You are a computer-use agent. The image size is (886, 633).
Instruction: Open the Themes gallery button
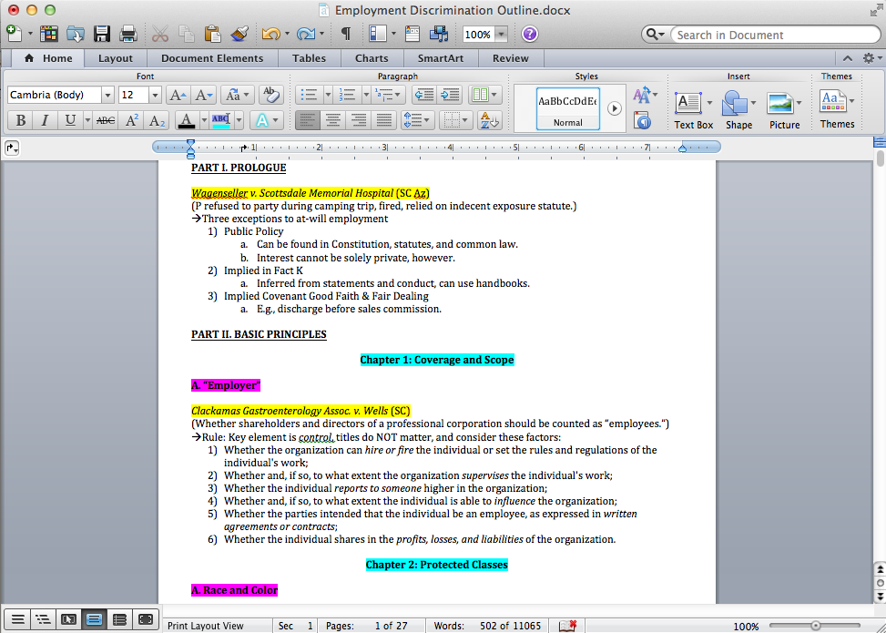pyautogui.click(x=837, y=109)
